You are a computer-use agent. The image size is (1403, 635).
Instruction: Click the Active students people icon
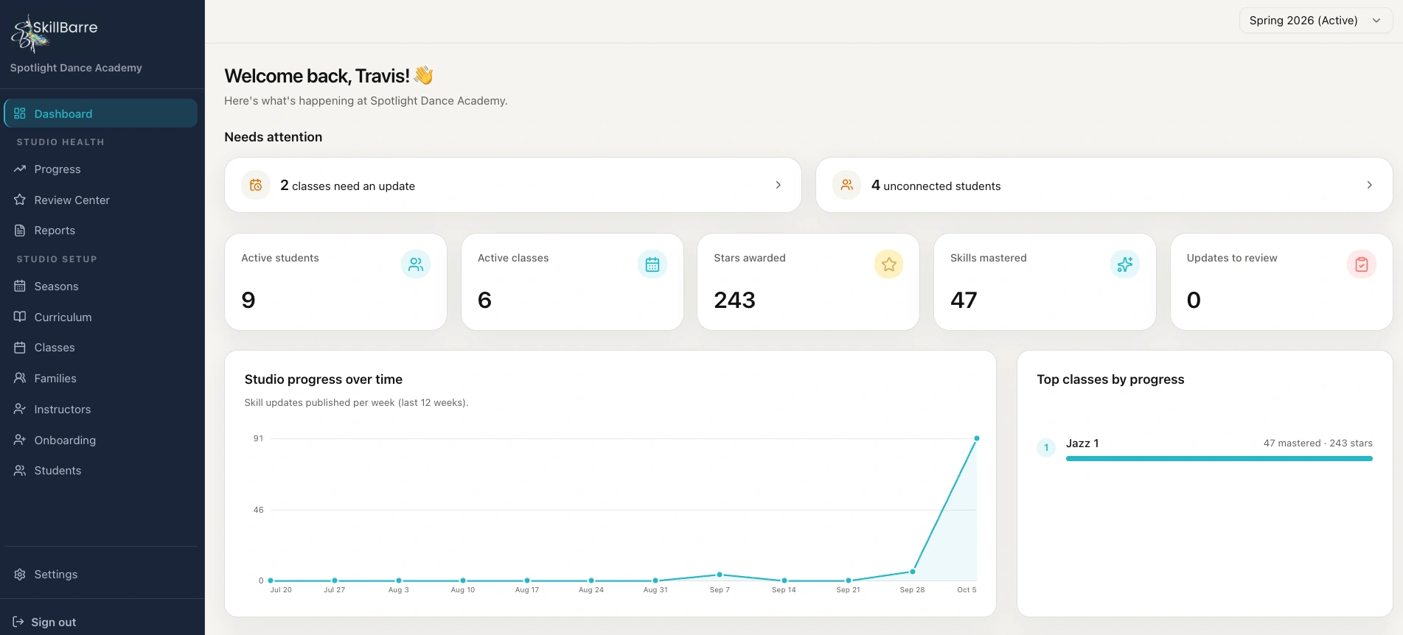[x=416, y=264]
